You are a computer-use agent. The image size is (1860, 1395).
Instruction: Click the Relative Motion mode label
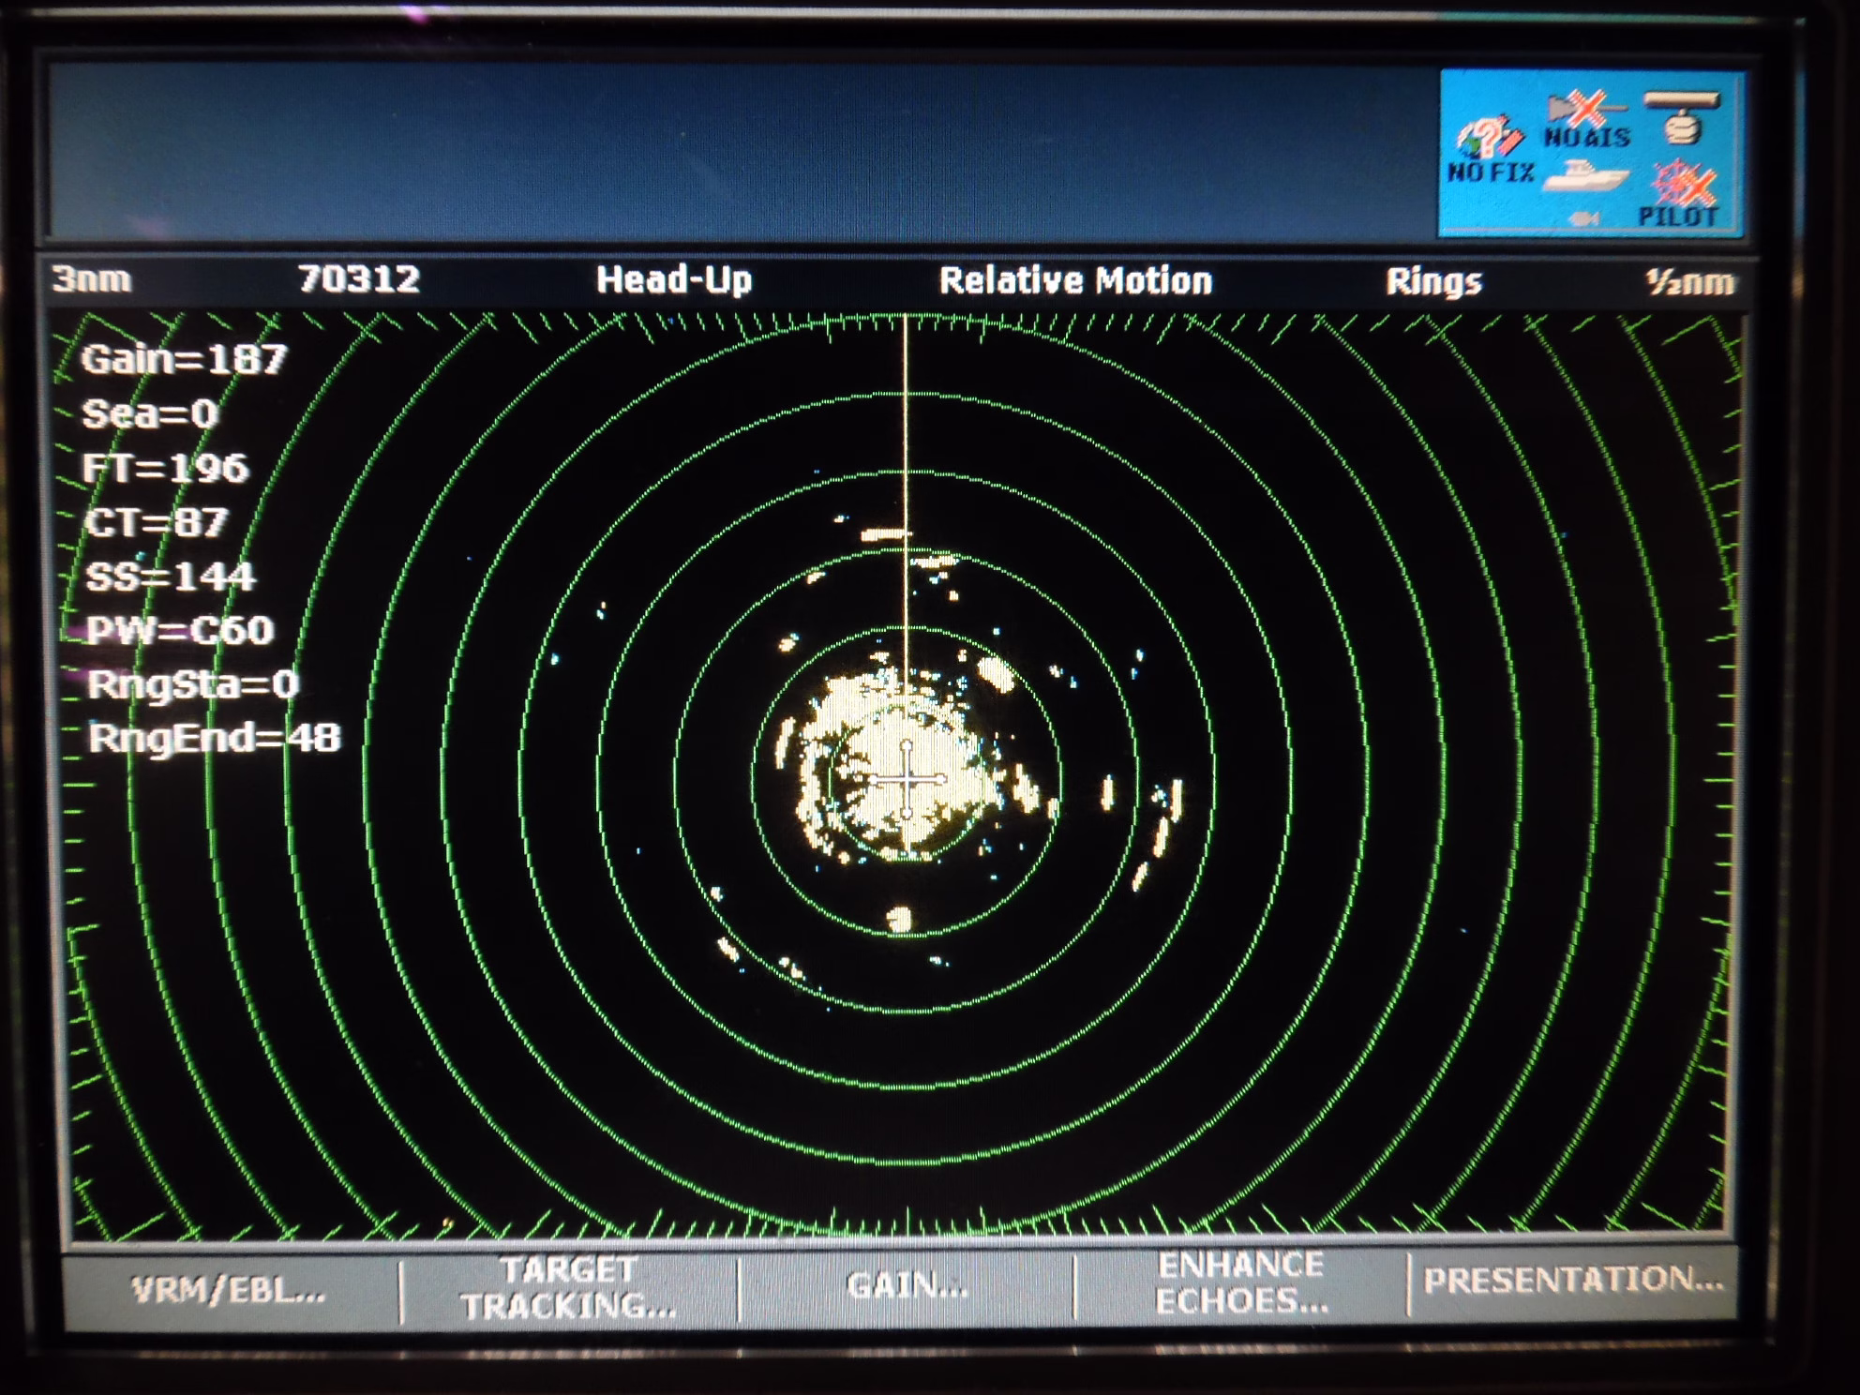(x=1076, y=281)
